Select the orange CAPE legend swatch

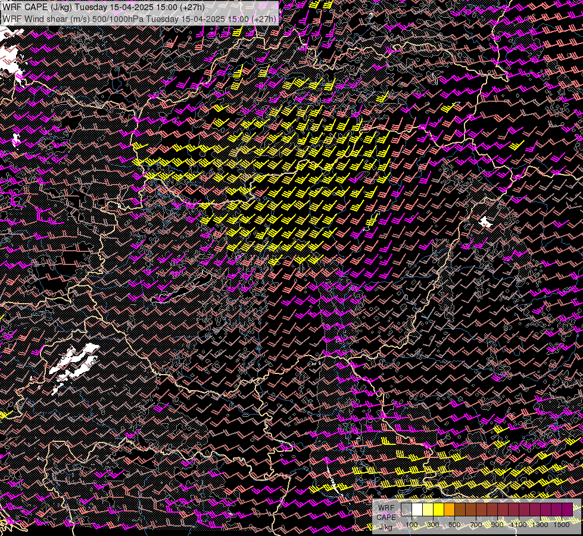point(449,509)
